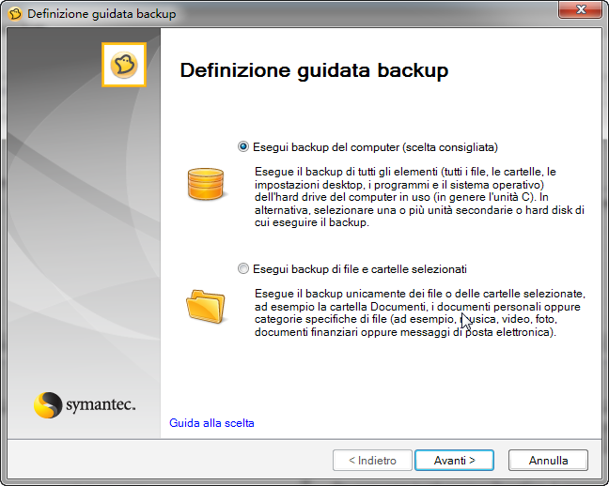Click the file and folder backup description paragraph
The height and width of the screenshot is (486, 609).
pyautogui.click(x=419, y=313)
